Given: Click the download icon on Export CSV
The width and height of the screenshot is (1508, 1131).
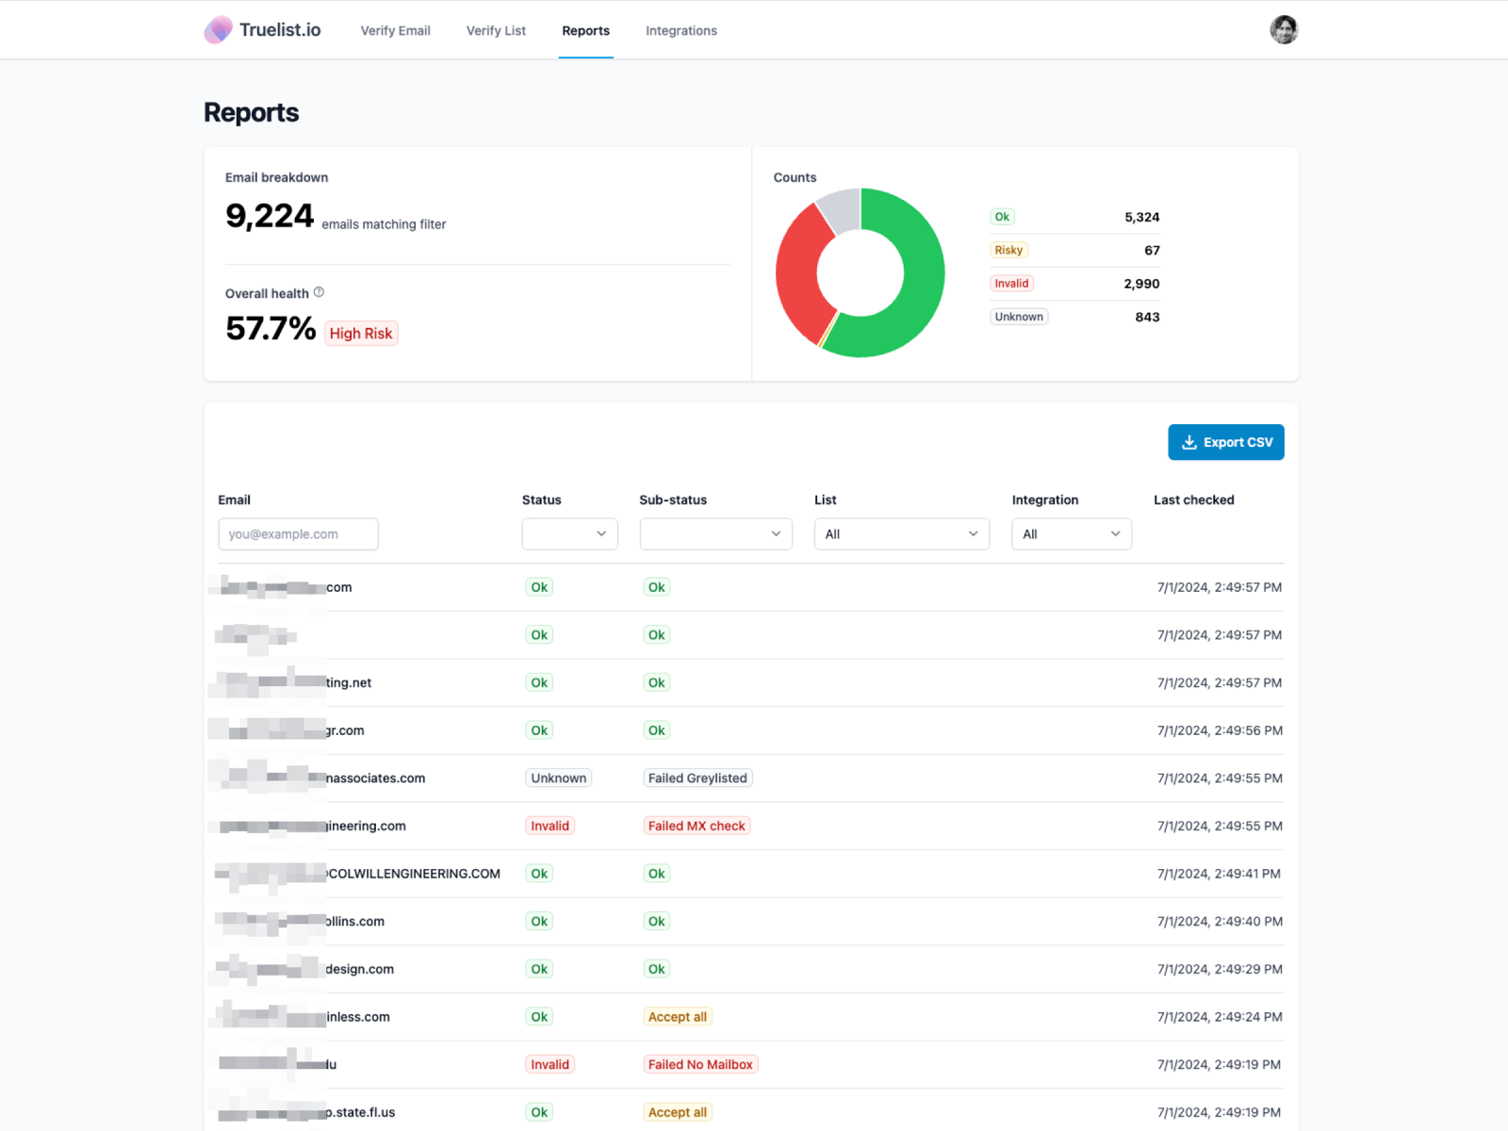Looking at the screenshot, I should (1189, 442).
